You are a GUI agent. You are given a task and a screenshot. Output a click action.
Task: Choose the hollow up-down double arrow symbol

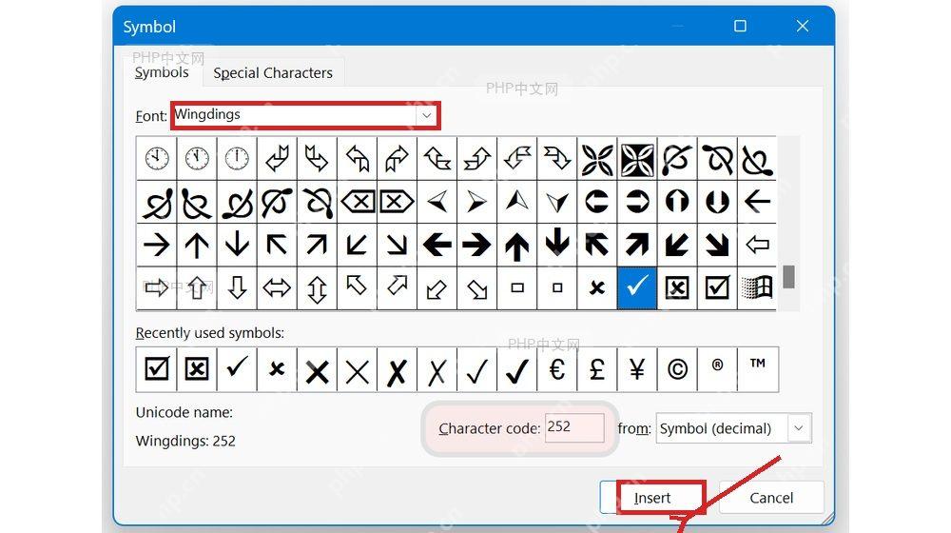coord(317,287)
